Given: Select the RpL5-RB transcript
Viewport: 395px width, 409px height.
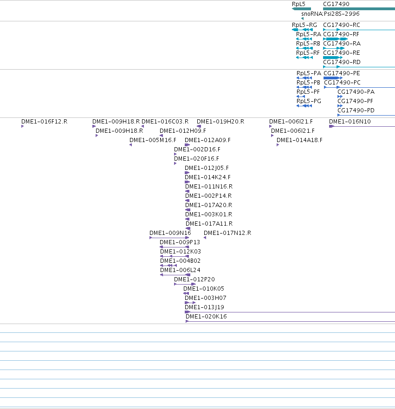Looking at the screenshot, I should point(304,48).
